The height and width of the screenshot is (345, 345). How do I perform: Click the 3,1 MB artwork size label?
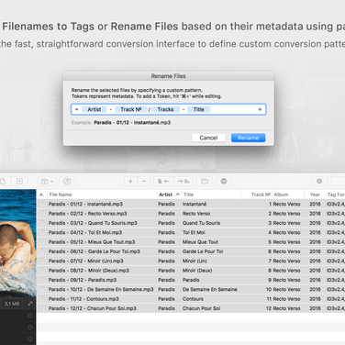point(12,304)
